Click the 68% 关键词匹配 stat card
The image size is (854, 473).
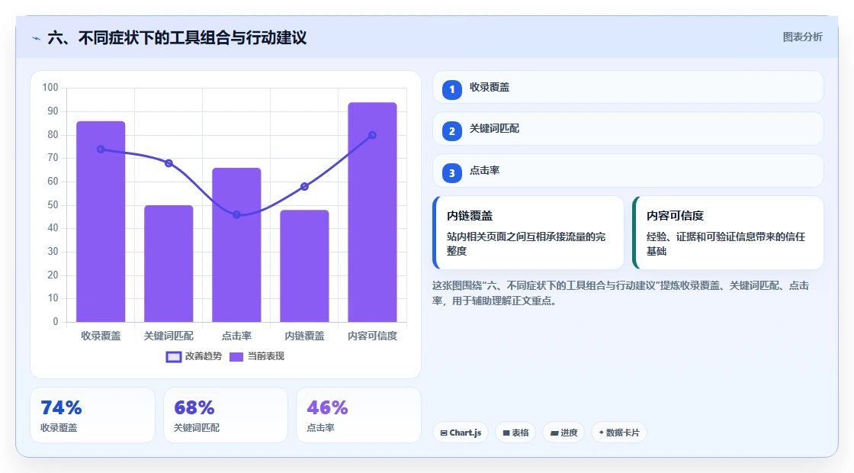click(226, 415)
